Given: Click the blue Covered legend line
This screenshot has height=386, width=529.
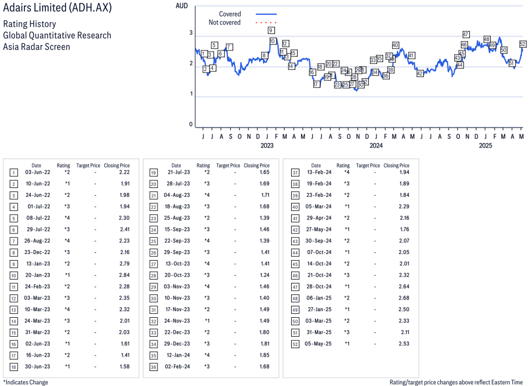Looking at the screenshot, I should [x=266, y=14].
